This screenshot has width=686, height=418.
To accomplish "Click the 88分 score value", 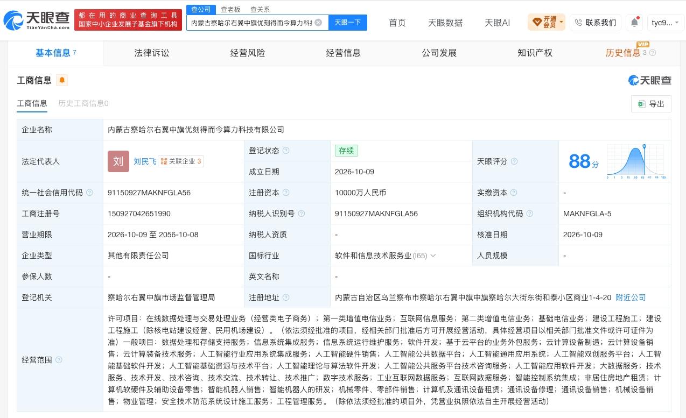I will [x=584, y=161].
